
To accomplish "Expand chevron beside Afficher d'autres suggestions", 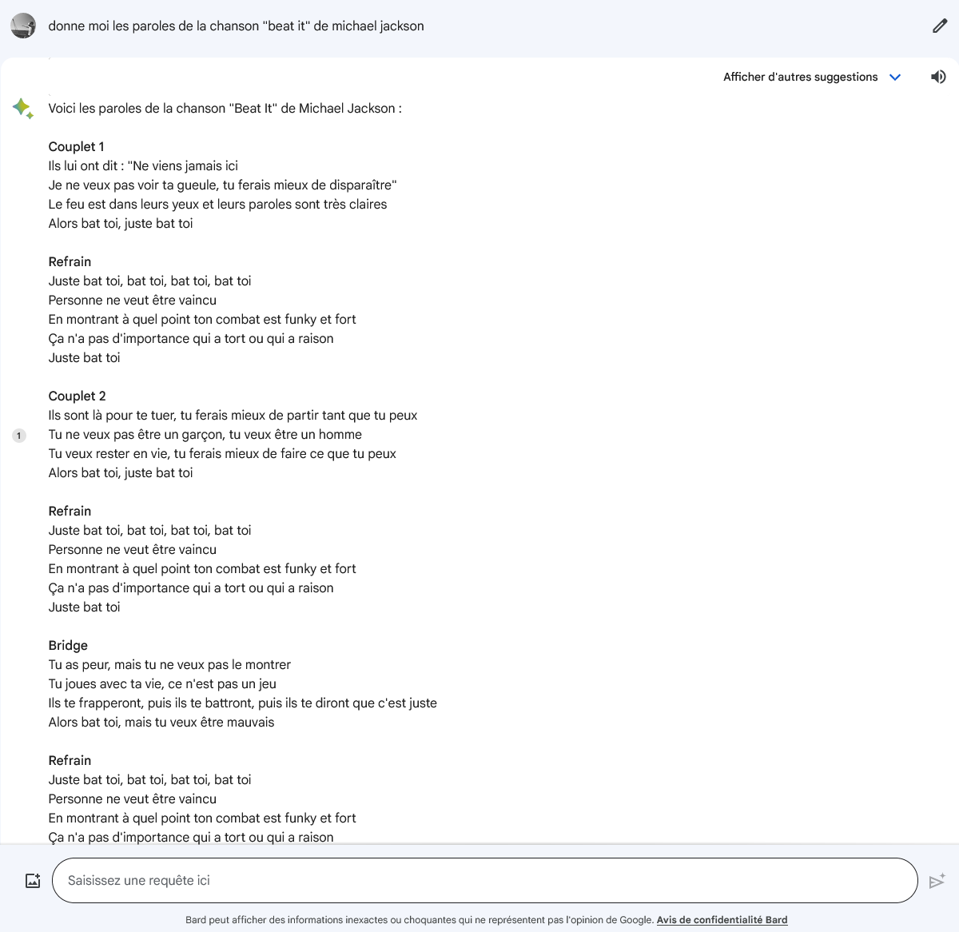I will coord(895,78).
